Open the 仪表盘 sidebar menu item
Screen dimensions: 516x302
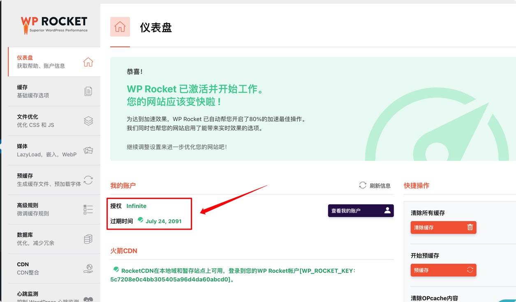click(x=54, y=62)
